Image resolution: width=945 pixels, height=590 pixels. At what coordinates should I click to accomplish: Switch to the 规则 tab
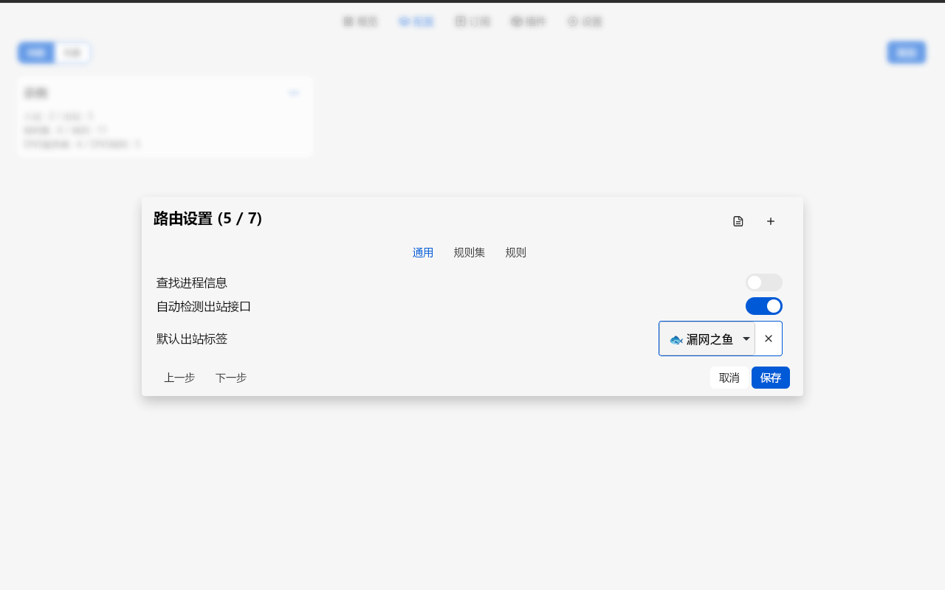point(516,252)
